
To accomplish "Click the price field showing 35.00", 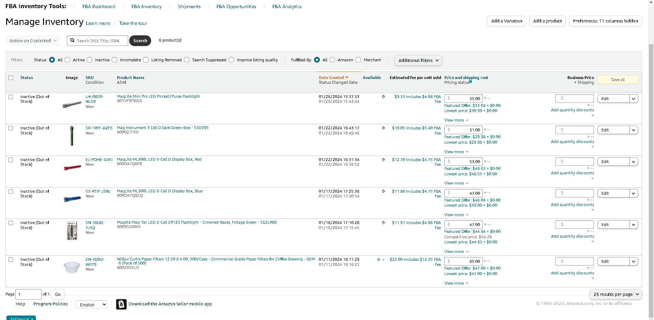I will tap(463, 99).
